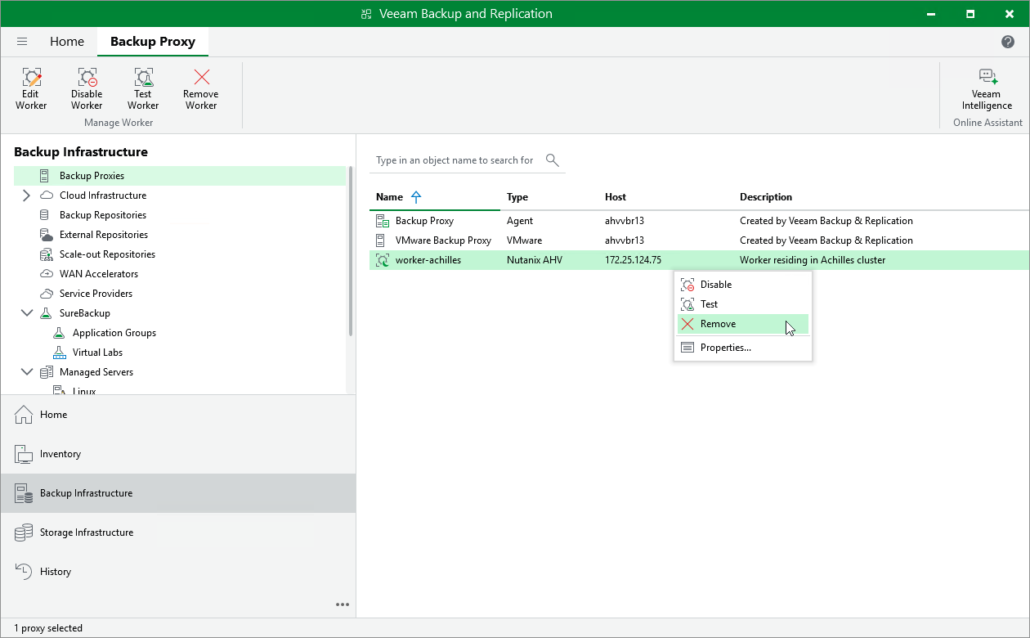Select the VMware Backup Proxy row name
The height and width of the screenshot is (638, 1030).
pyautogui.click(x=443, y=240)
